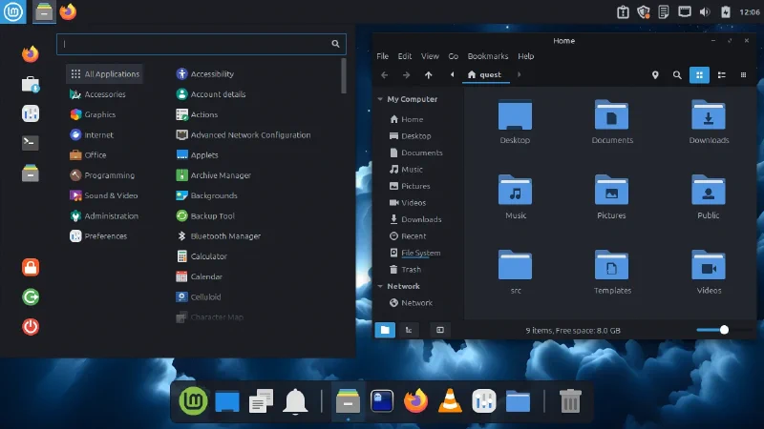This screenshot has height=429, width=764.
Task: Open Trash in the file manager sidebar
Action: pyautogui.click(x=405, y=270)
